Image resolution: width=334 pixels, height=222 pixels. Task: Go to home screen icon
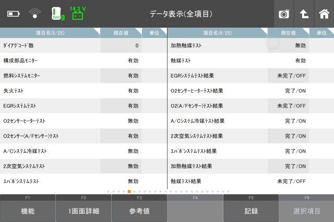pos(324,14)
